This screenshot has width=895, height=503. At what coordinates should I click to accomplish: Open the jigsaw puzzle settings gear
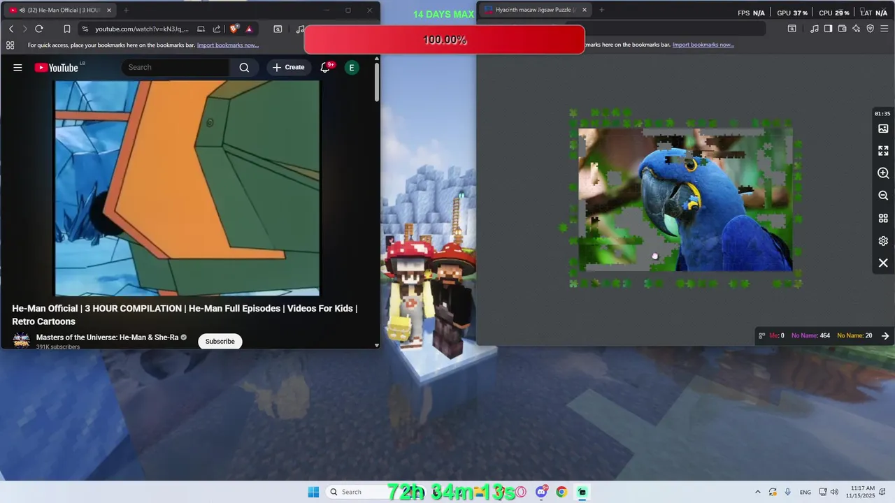883,240
